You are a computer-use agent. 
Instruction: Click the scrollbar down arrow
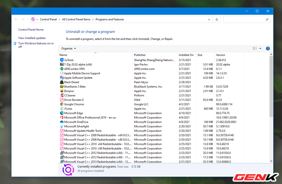271,161
